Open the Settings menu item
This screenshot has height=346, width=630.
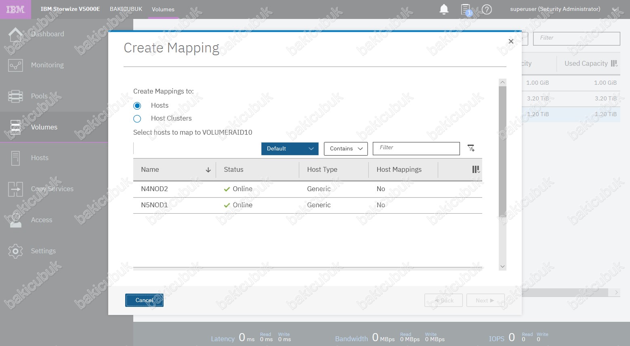[43, 251]
